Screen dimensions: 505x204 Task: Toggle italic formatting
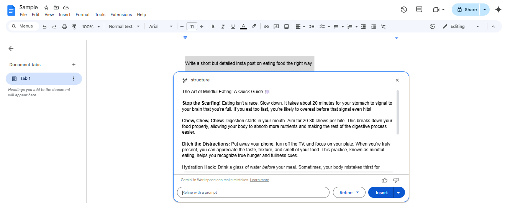(223, 27)
